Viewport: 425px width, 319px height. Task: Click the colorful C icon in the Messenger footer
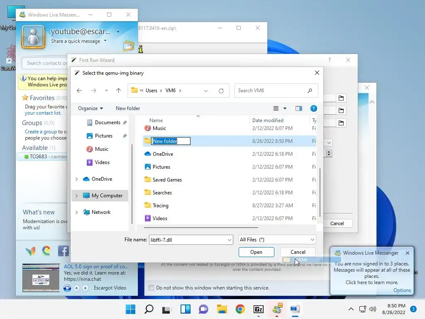pyautogui.click(x=46, y=251)
